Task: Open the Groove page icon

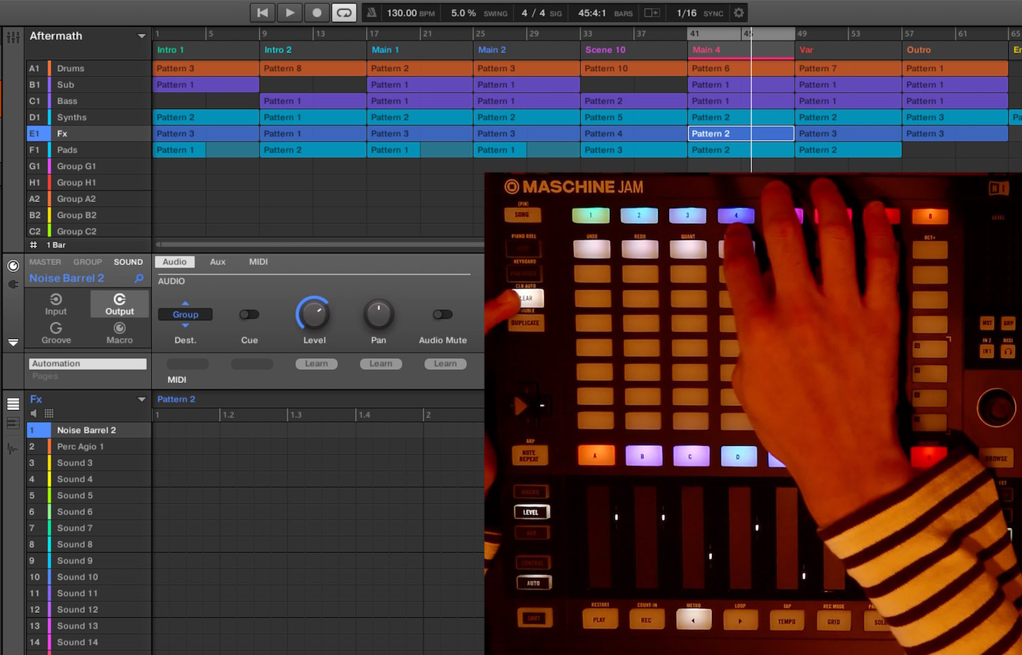Action: 56,333
